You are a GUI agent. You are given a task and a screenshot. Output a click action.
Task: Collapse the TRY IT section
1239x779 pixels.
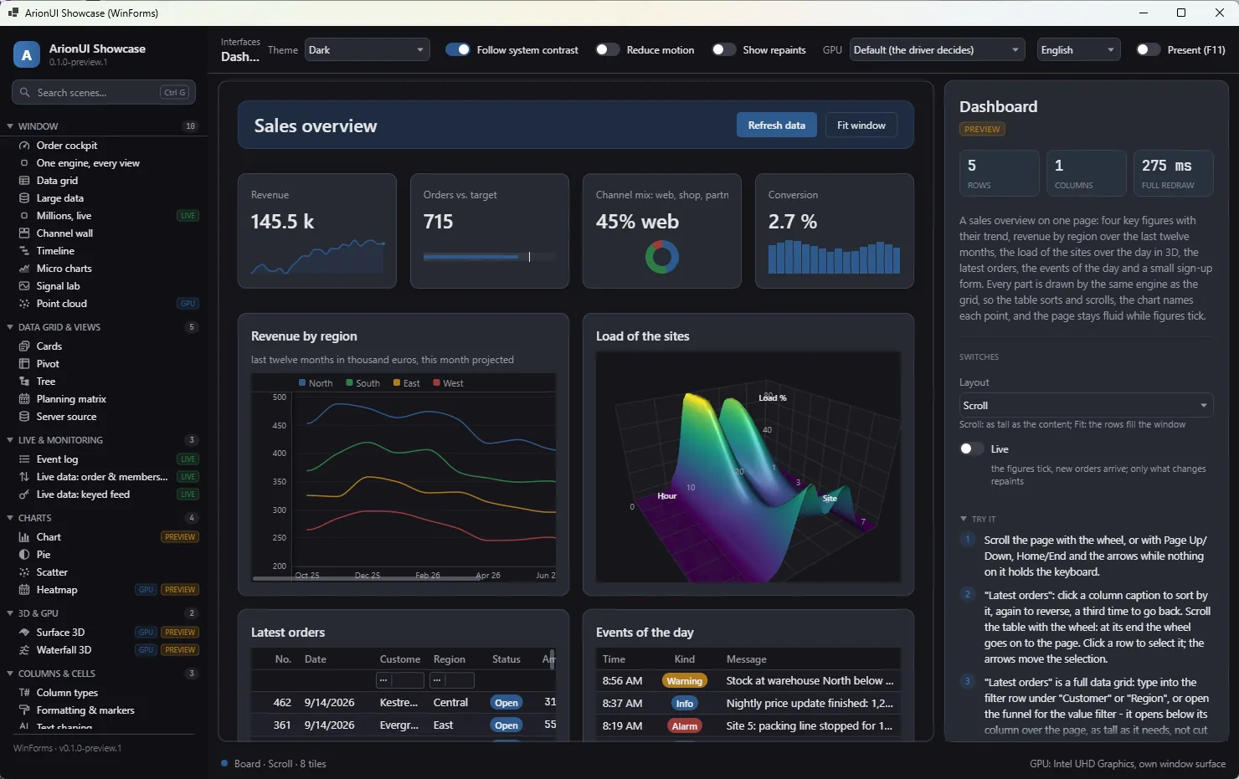pos(964,520)
